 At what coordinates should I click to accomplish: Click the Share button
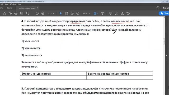[x=164, y=13]
